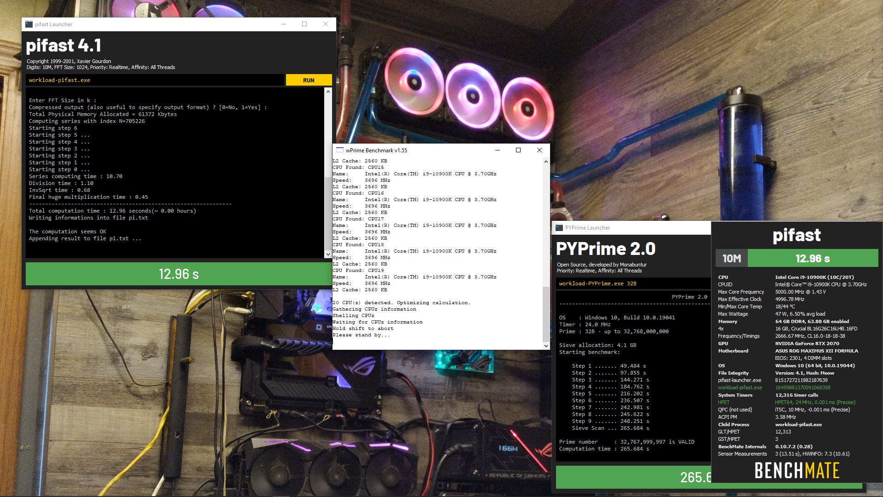This screenshot has height=497, width=883.
Task: Click the green 12.96 s result bar
Action: 179,274
